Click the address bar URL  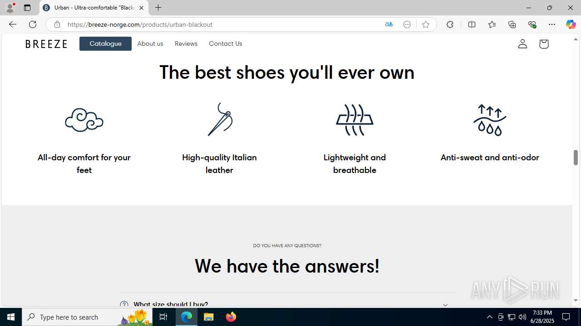coord(140,24)
